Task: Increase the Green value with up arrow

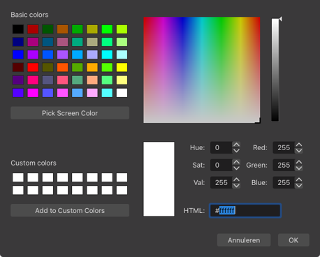Action: pyautogui.click(x=299, y=162)
